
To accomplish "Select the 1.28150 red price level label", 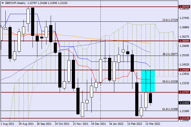I will (x=184, y=7).
